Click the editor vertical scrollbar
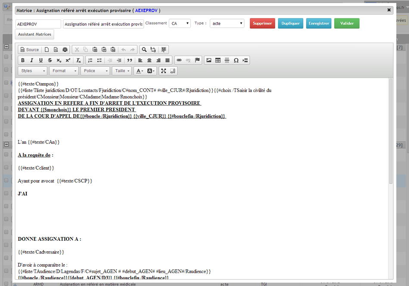Image resolution: width=409 pixels, height=286 pixels. click(x=391, y=131)
